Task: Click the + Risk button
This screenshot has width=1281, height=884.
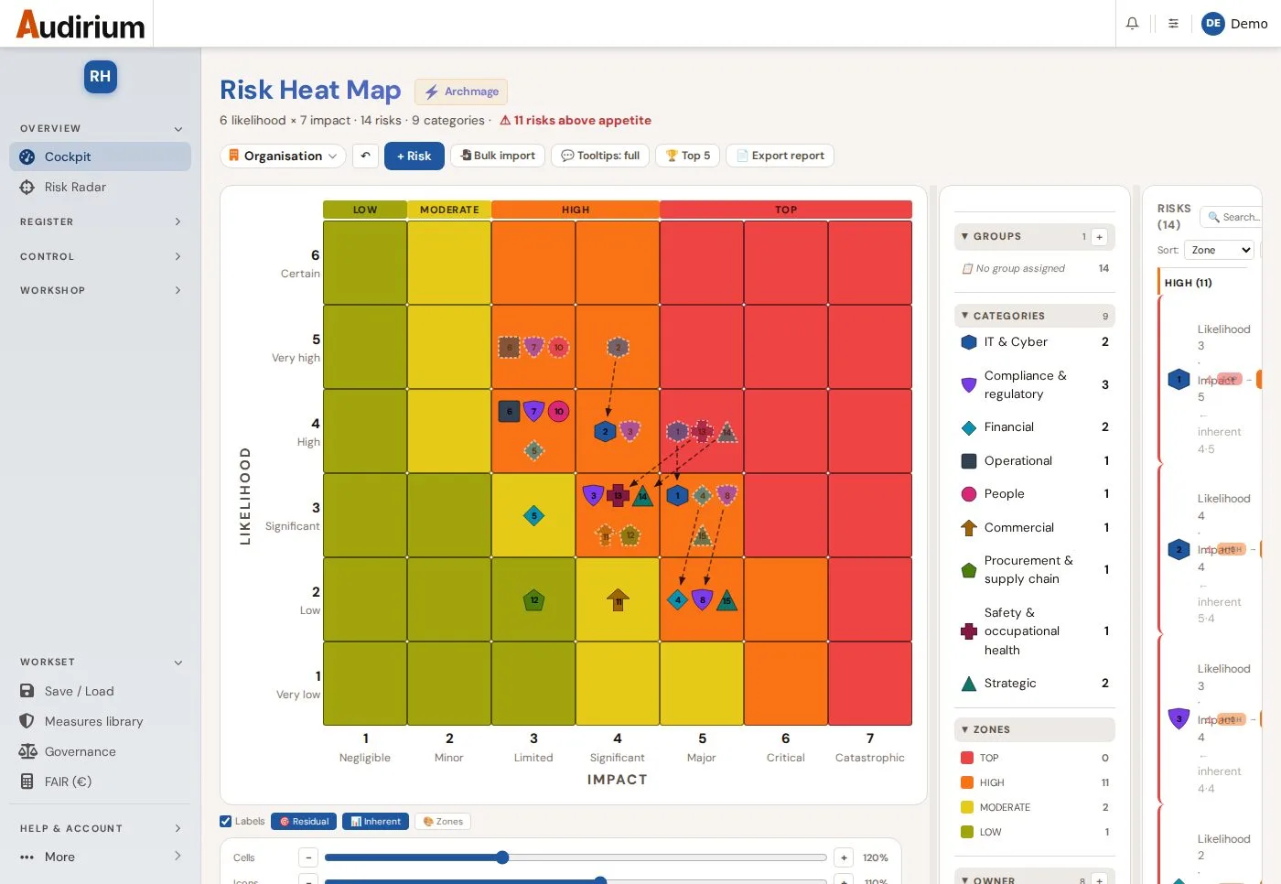Action: click(x=414, y=156)
